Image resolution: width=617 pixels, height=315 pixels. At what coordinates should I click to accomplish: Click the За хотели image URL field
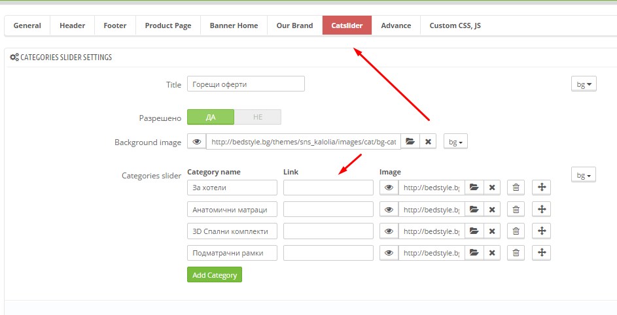432,188
